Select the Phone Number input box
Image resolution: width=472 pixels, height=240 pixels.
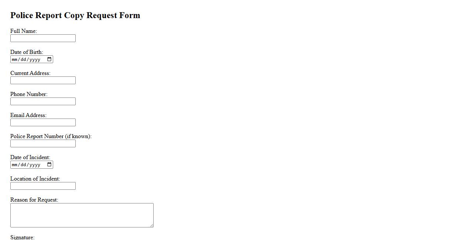[x=43, y=102]
